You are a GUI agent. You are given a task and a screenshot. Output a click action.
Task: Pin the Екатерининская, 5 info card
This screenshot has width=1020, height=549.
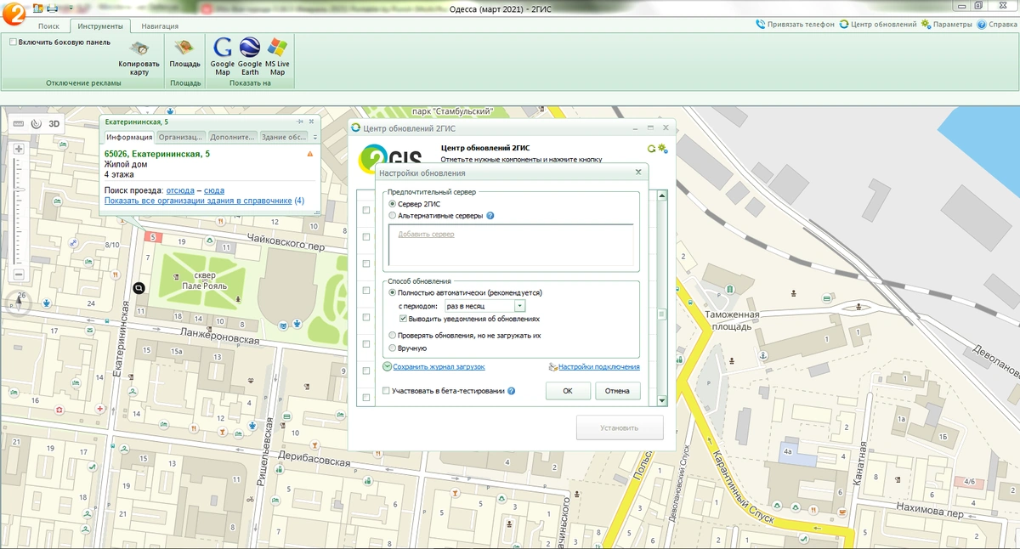[301, 122]
